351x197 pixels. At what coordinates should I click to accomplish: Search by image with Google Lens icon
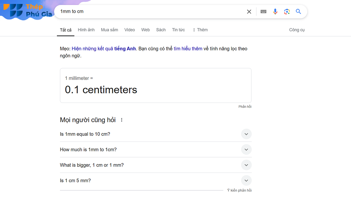click(287, 12)
